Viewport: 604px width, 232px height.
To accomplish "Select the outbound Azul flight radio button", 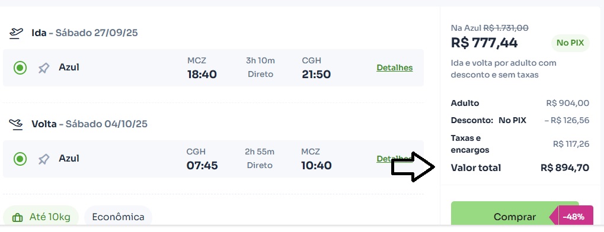I will (20, 68).
